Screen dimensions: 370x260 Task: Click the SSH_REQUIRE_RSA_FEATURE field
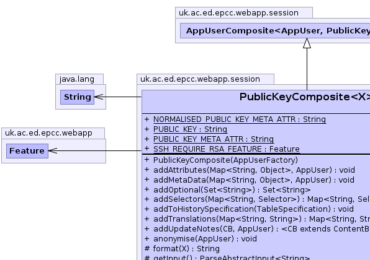coord(227,149)
